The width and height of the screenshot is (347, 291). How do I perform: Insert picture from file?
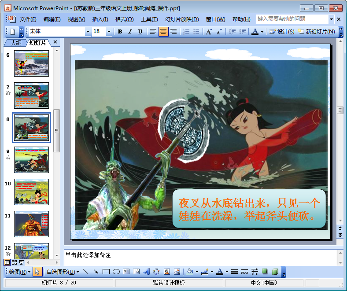[x=177, y=272]
